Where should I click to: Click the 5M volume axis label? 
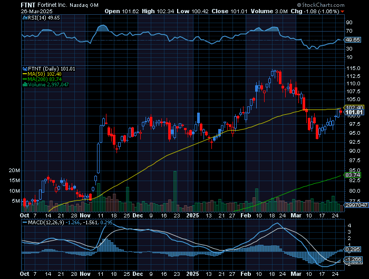click(x=16, y=201)
